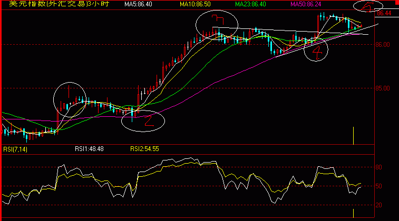
Task: Click the yellow vertical cursor marker in RSI panel
Action: [354, 214]
